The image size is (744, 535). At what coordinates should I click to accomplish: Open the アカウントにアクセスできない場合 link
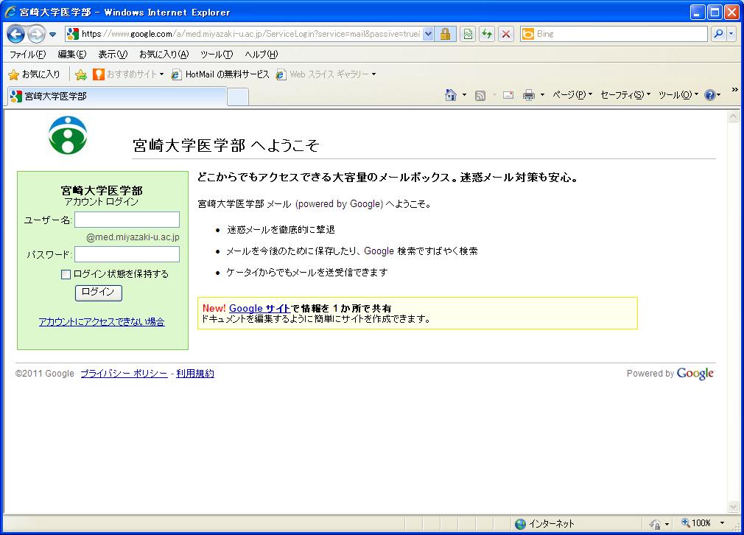pyautogui.click(x=102, y=322)
